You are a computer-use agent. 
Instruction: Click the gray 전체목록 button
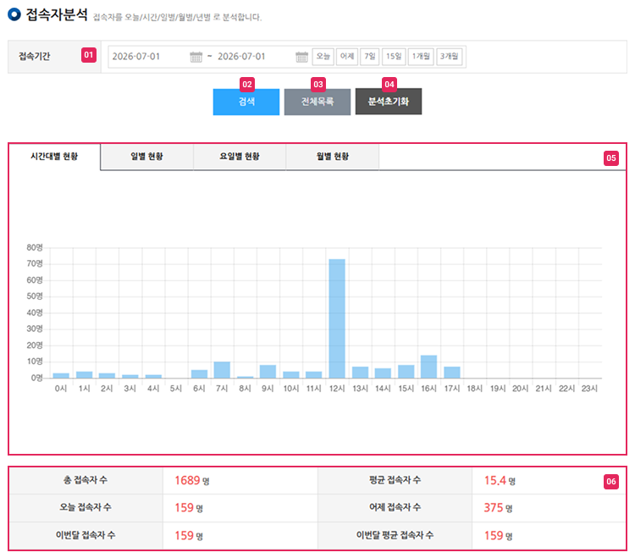tap(317, 102)
